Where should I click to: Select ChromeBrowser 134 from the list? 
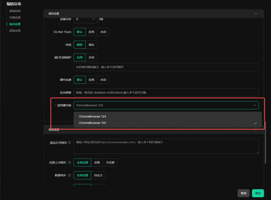click(x=168, y=117)
